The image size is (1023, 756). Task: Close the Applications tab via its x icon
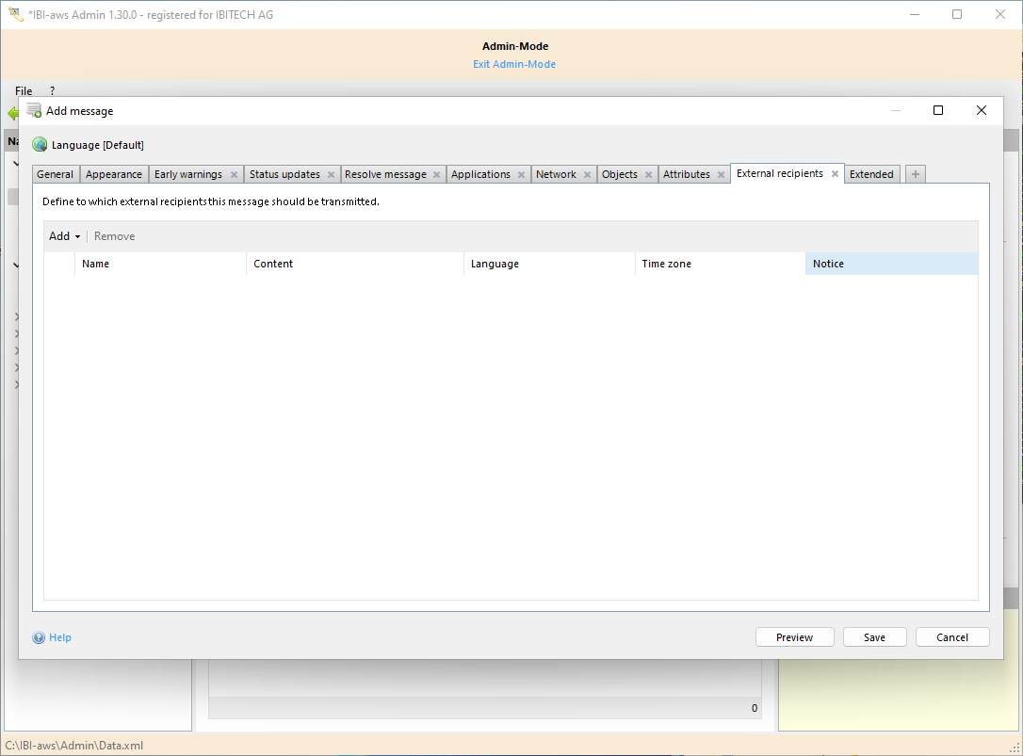pyautogui.click(x=521, y=175)
